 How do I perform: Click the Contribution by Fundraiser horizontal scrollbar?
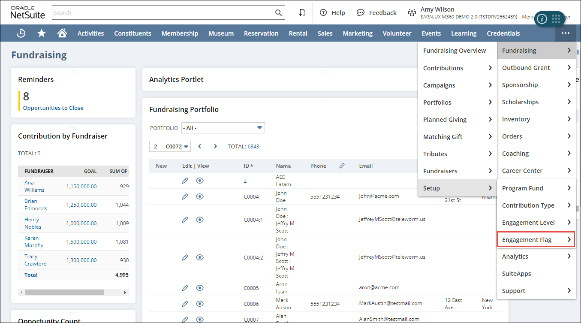coord(64,292)
